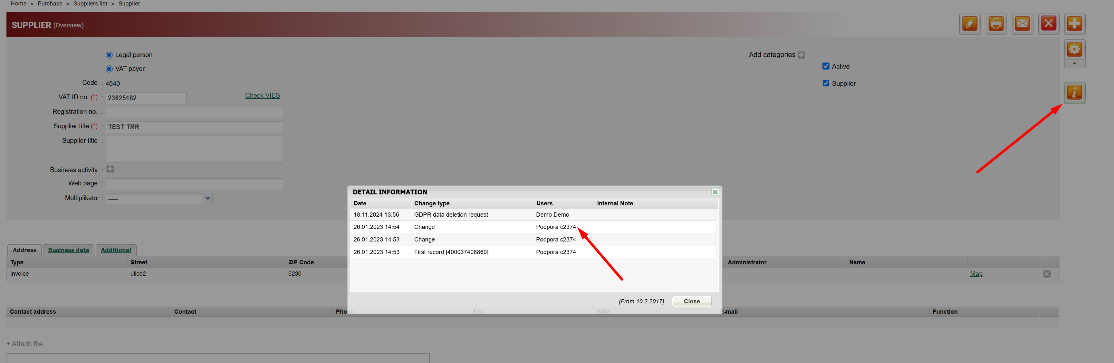Click the pencil edit icon
1114x363 pixels.
pyautogui.click(x=970, y=24)
